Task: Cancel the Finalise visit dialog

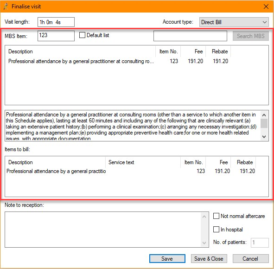Action: (250, 258)
